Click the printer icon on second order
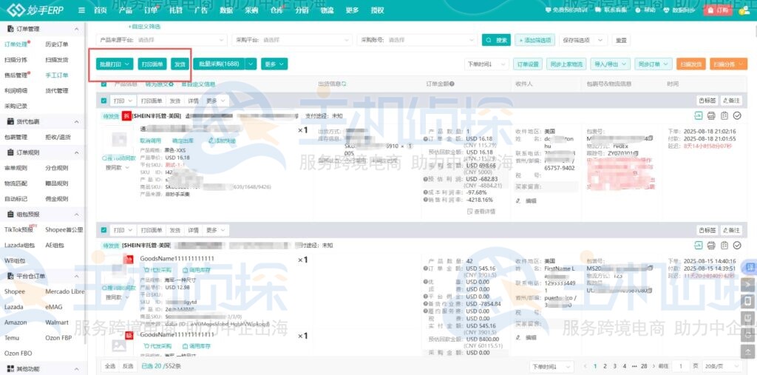The image size is (757, 375). tap(711, 245)
